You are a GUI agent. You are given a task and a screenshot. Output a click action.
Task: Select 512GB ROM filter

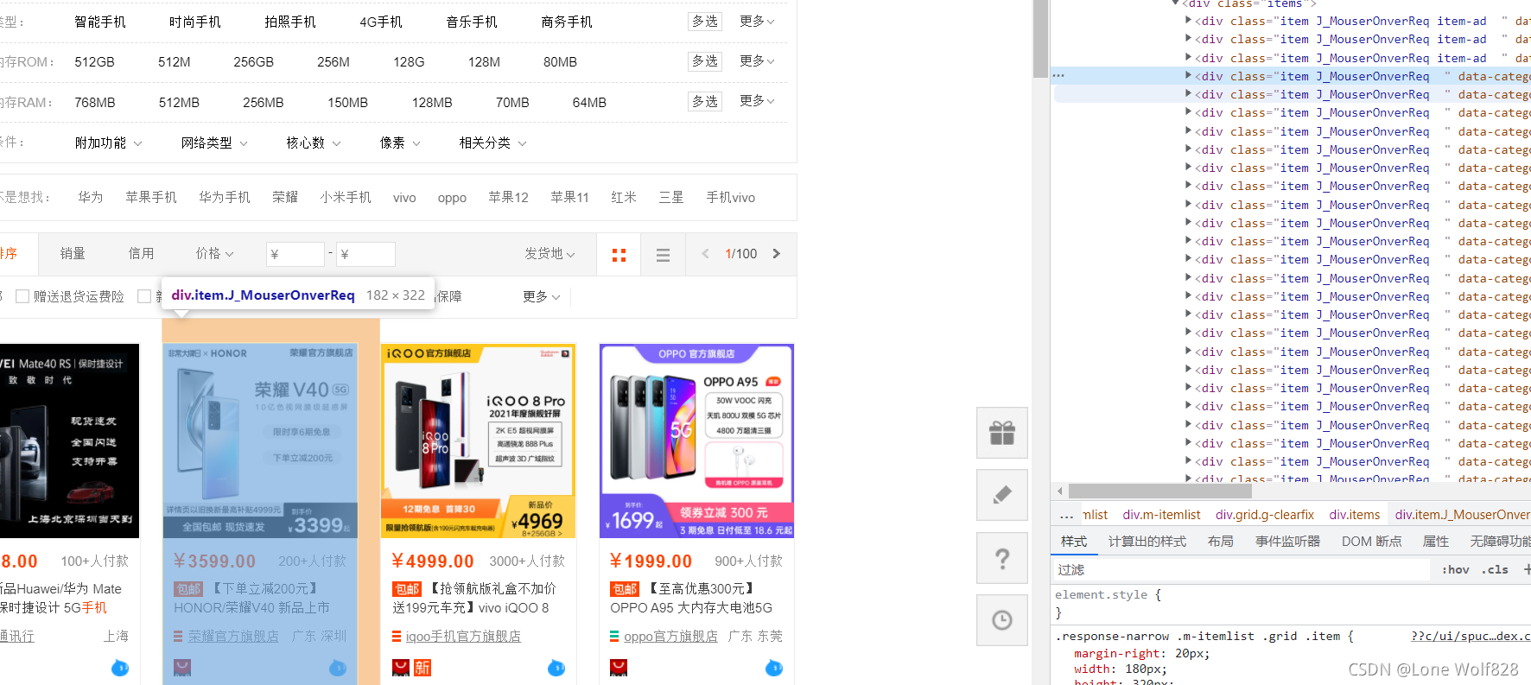94,62
